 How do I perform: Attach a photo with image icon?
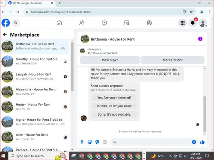pos(89,142)
